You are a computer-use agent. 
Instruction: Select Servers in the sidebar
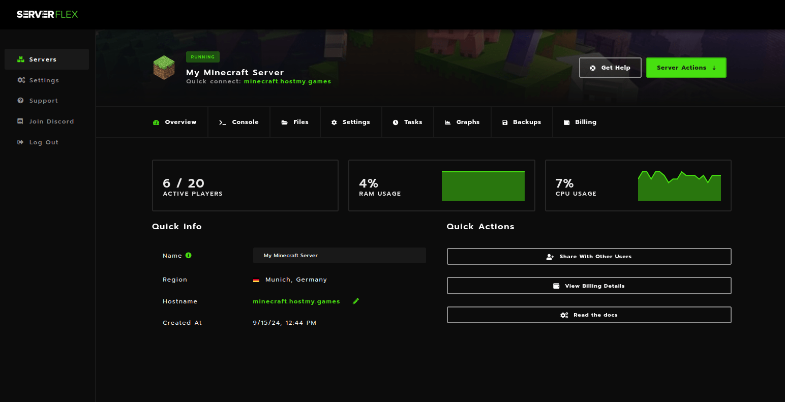click(x=47, y=59)
